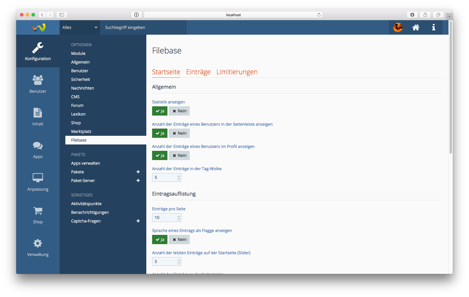The image size is (469, 297).
Task: Open the Inhalt document section icon
Action: (38, 116)
